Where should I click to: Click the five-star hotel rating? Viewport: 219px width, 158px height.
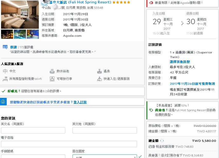pos(121,2)
